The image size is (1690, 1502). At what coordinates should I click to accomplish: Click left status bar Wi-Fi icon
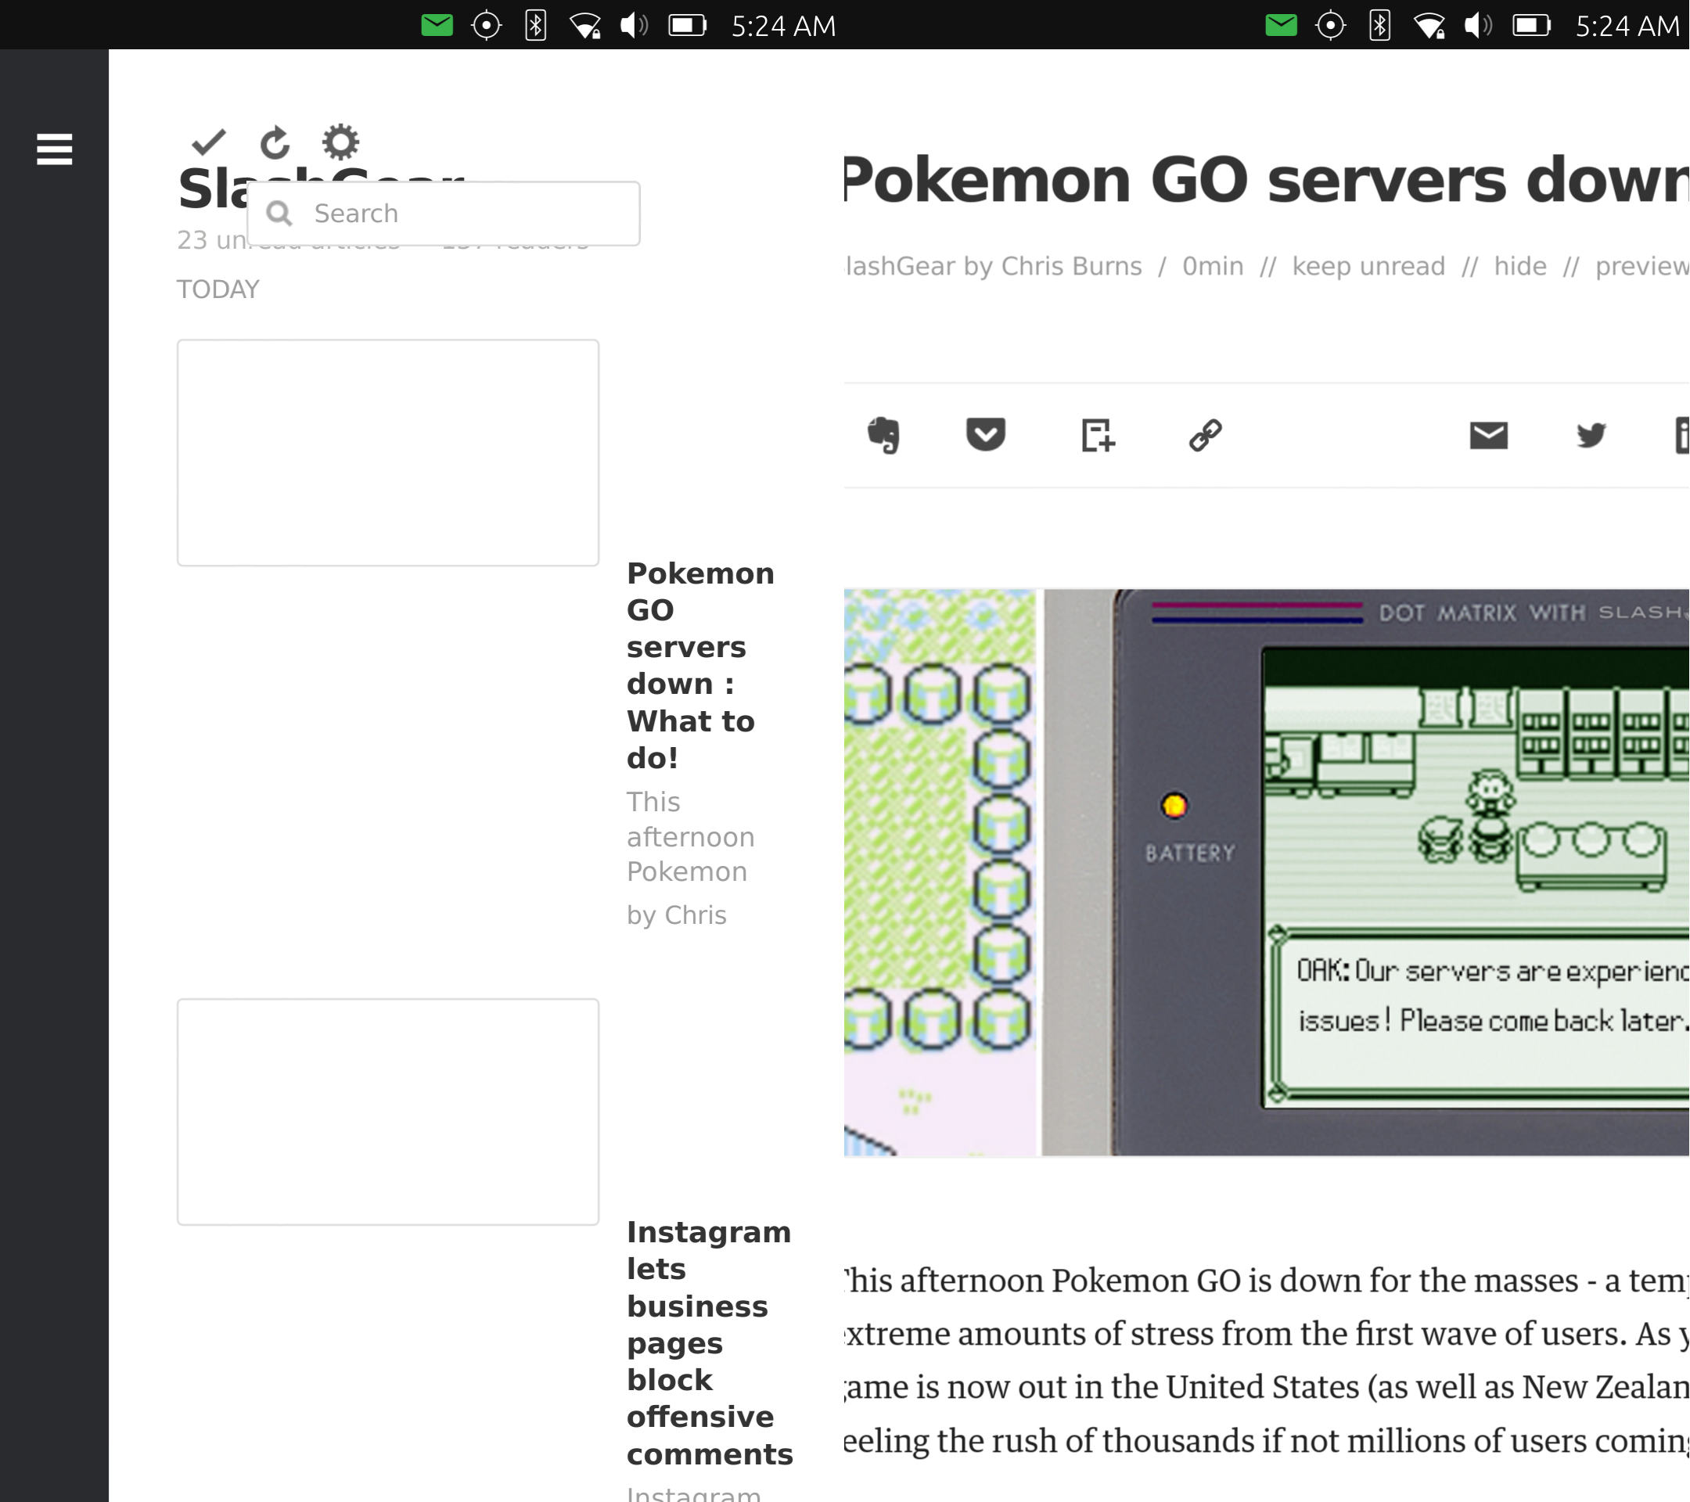point(585,26)
